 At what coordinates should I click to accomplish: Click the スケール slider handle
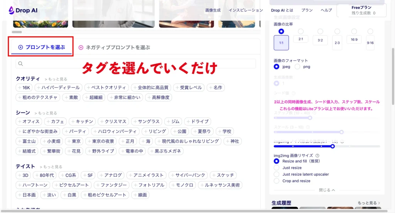(341, 132)
